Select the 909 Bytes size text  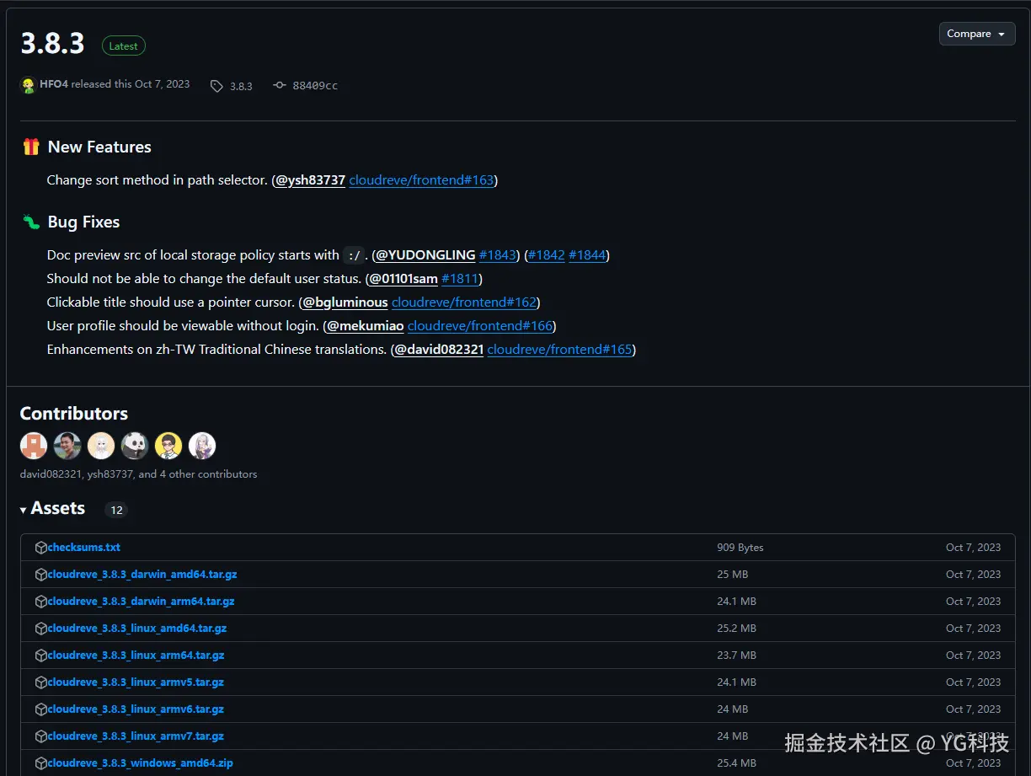click(740, 548)
